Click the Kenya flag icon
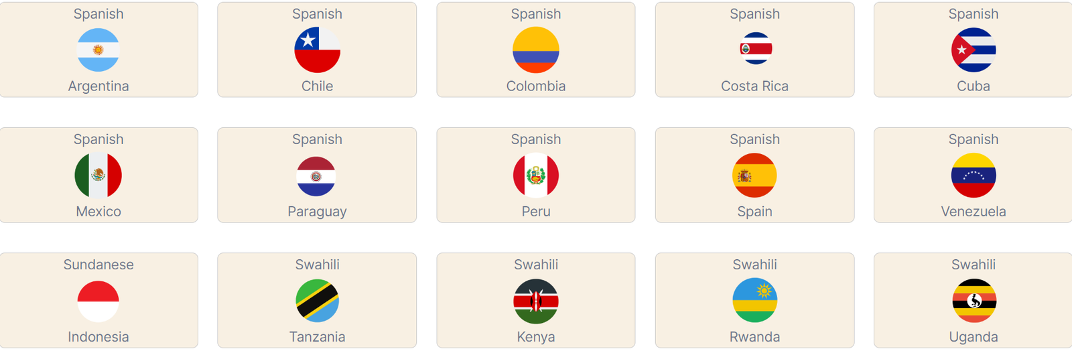This screenshot has width=1072, height=353. coord(536,301)
